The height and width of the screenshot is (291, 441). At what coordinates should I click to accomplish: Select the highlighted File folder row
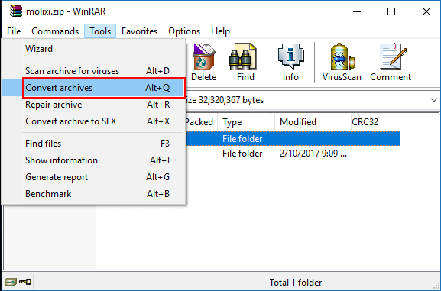(x=293, y=138)
